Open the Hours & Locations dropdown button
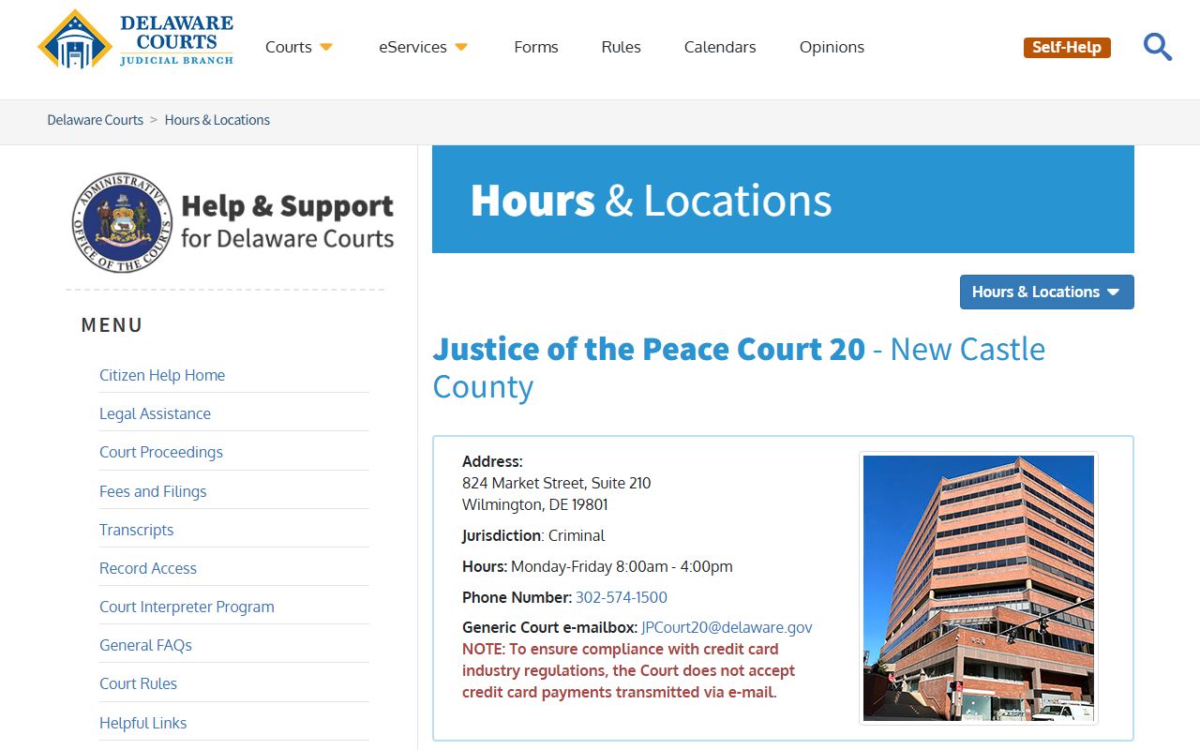This screenshot has width=1200, height=750. point(1046,292)
